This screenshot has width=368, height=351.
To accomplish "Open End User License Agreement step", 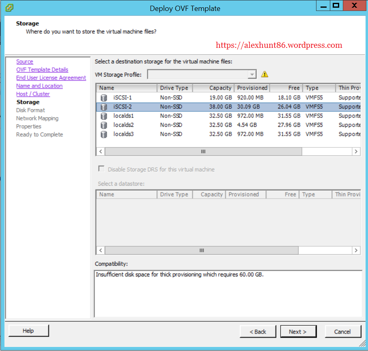I will point(51,78).
